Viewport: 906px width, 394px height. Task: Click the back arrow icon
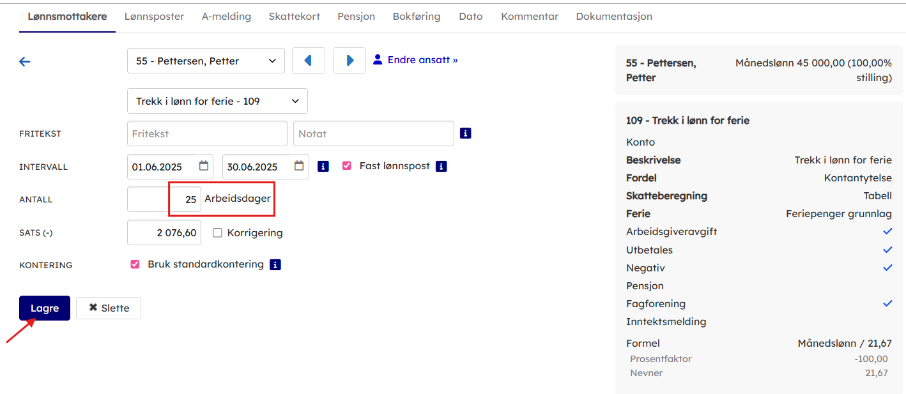25,61
